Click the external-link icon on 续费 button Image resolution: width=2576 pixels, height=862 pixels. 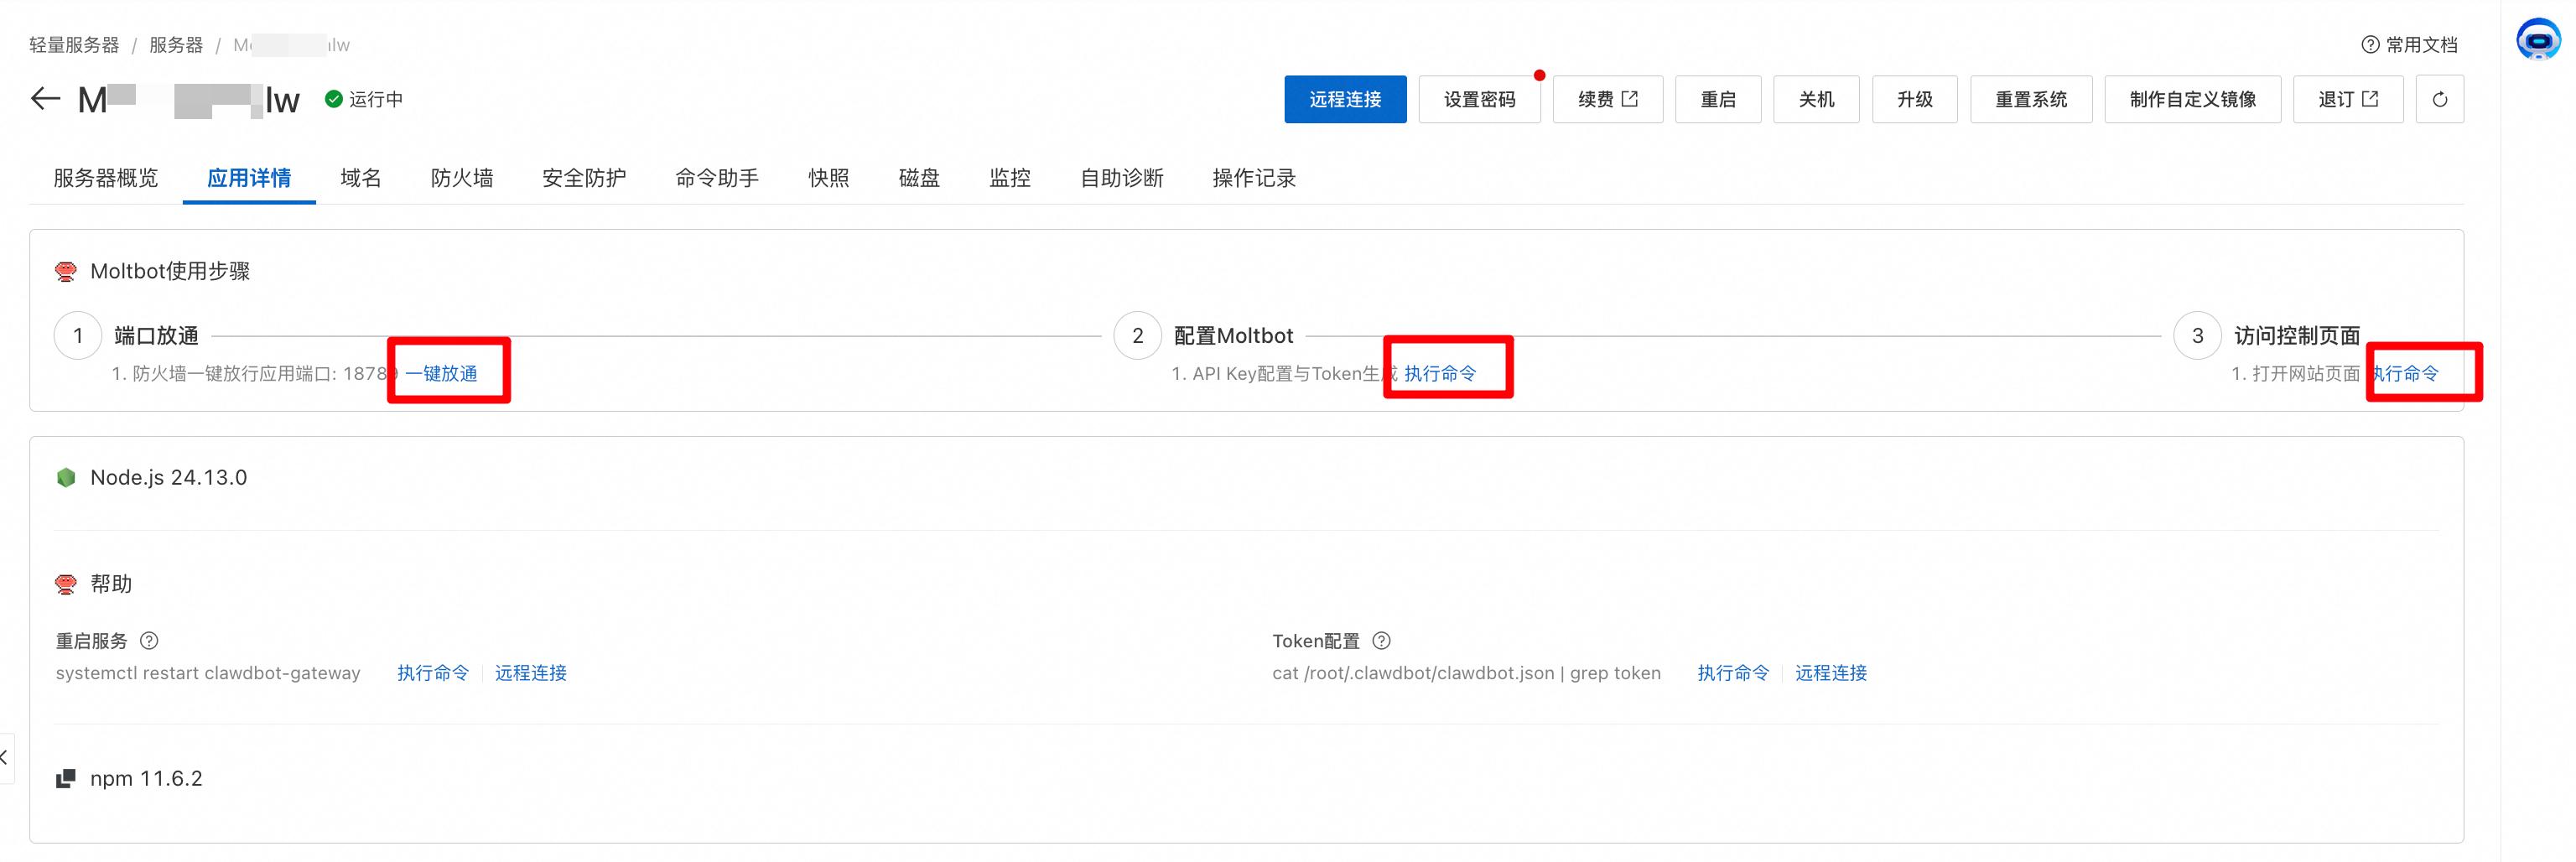click(1631, 98)
